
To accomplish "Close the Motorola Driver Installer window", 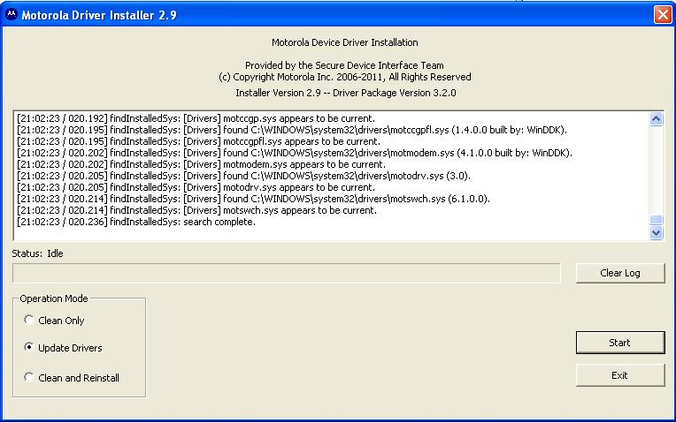I will click(663, 15).
